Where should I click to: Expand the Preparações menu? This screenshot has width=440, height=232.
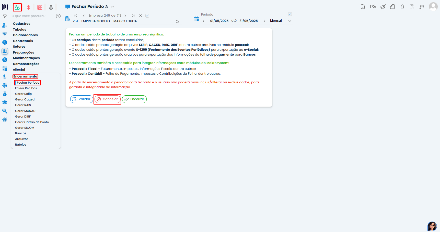coord(24,53)
